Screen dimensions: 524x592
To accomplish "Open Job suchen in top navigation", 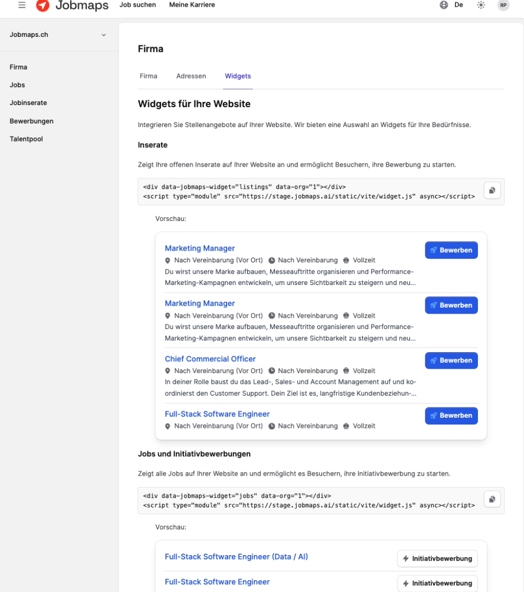I will 138,5.
